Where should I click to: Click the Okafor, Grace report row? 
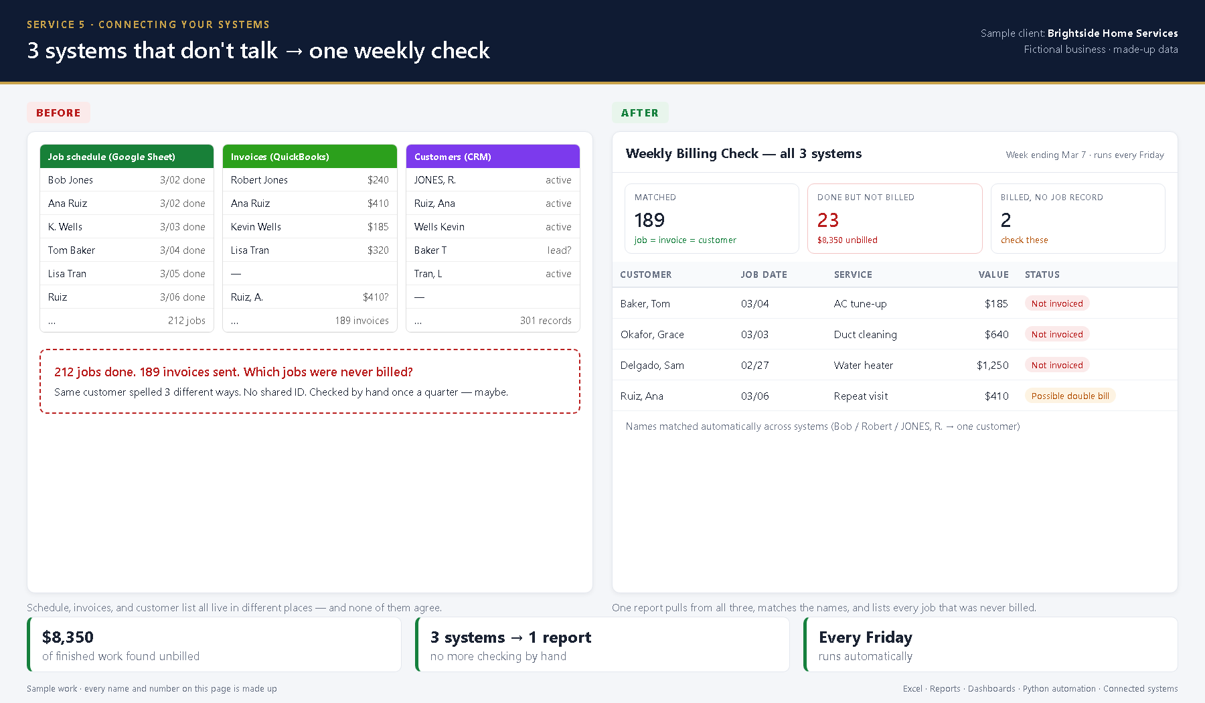tap(895, 334)
